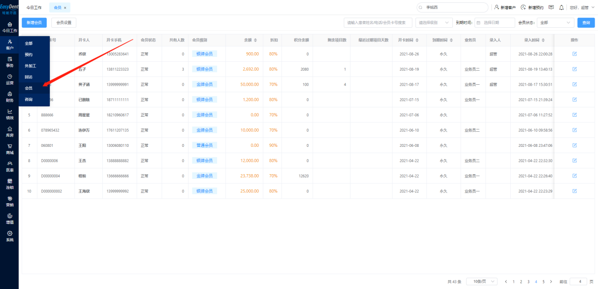Viewport: 598px width, 289px height.
Task: Open the 增值 sidebar module
Action: pos(9,219)
